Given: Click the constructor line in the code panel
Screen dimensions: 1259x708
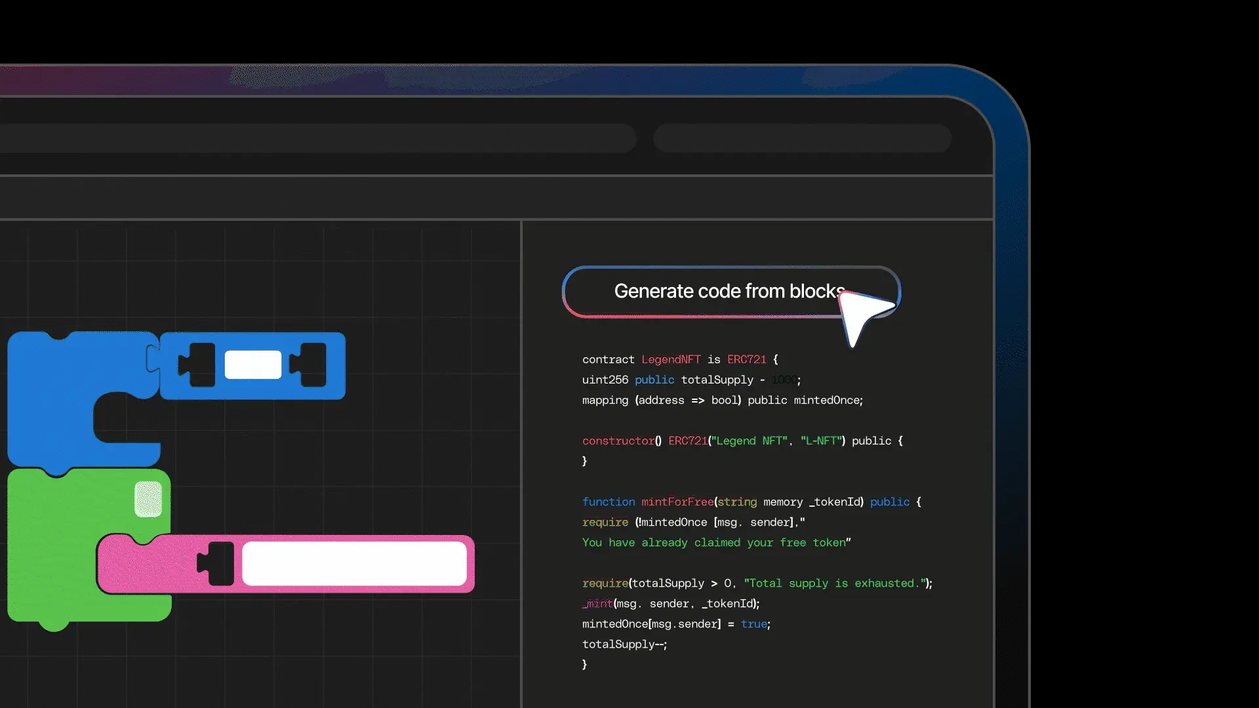Looking at the screenshot, I should [620, 441].
